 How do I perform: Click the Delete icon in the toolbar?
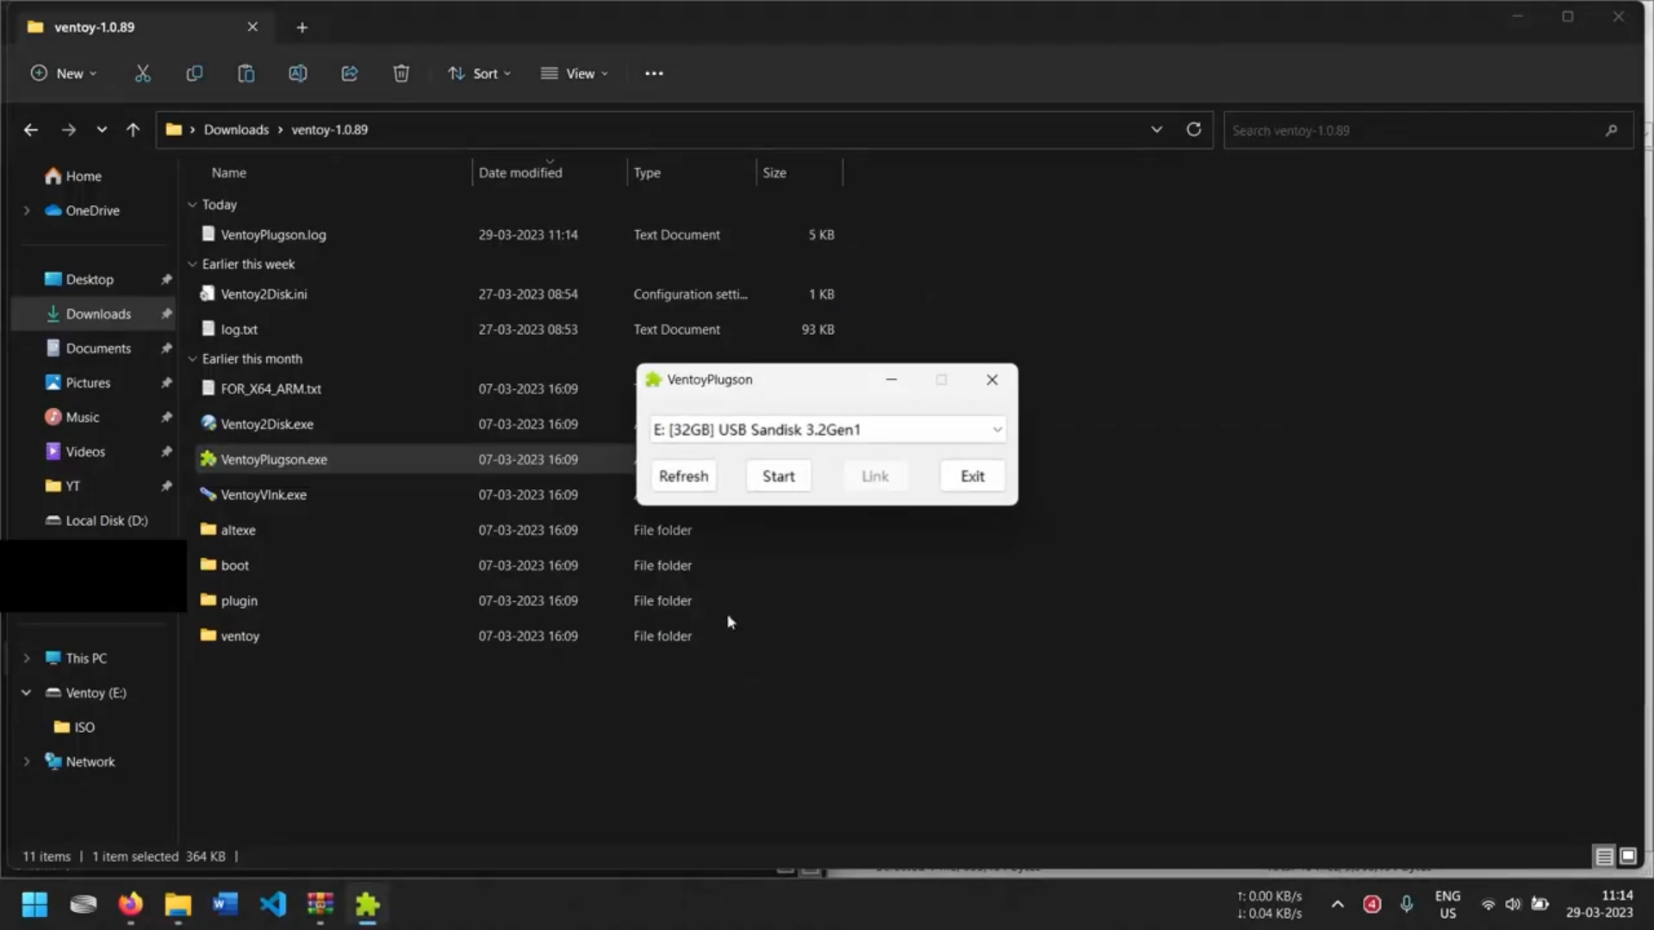point(401,73)
